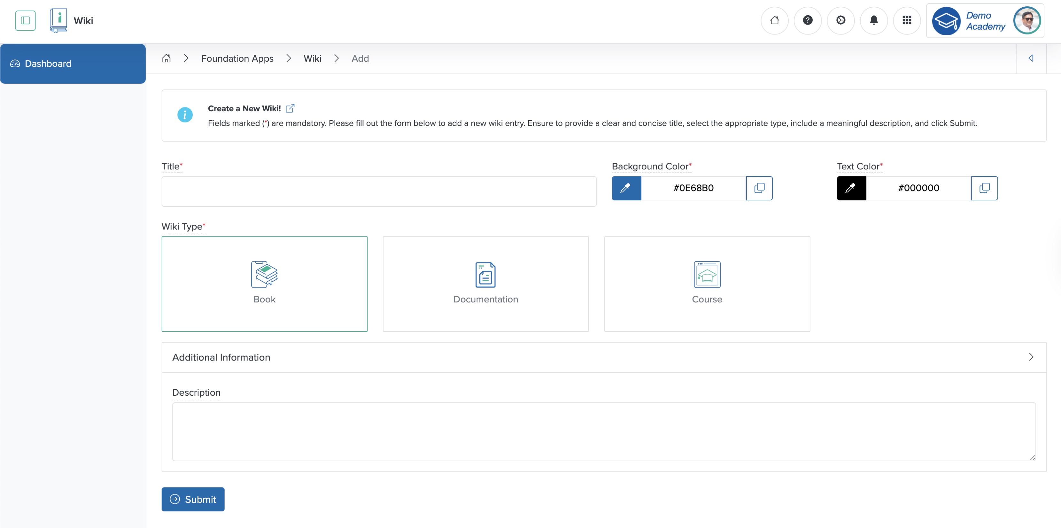Click inside the Title input field
Viewport: 1061px width, 528px height.
pos(378,191)
